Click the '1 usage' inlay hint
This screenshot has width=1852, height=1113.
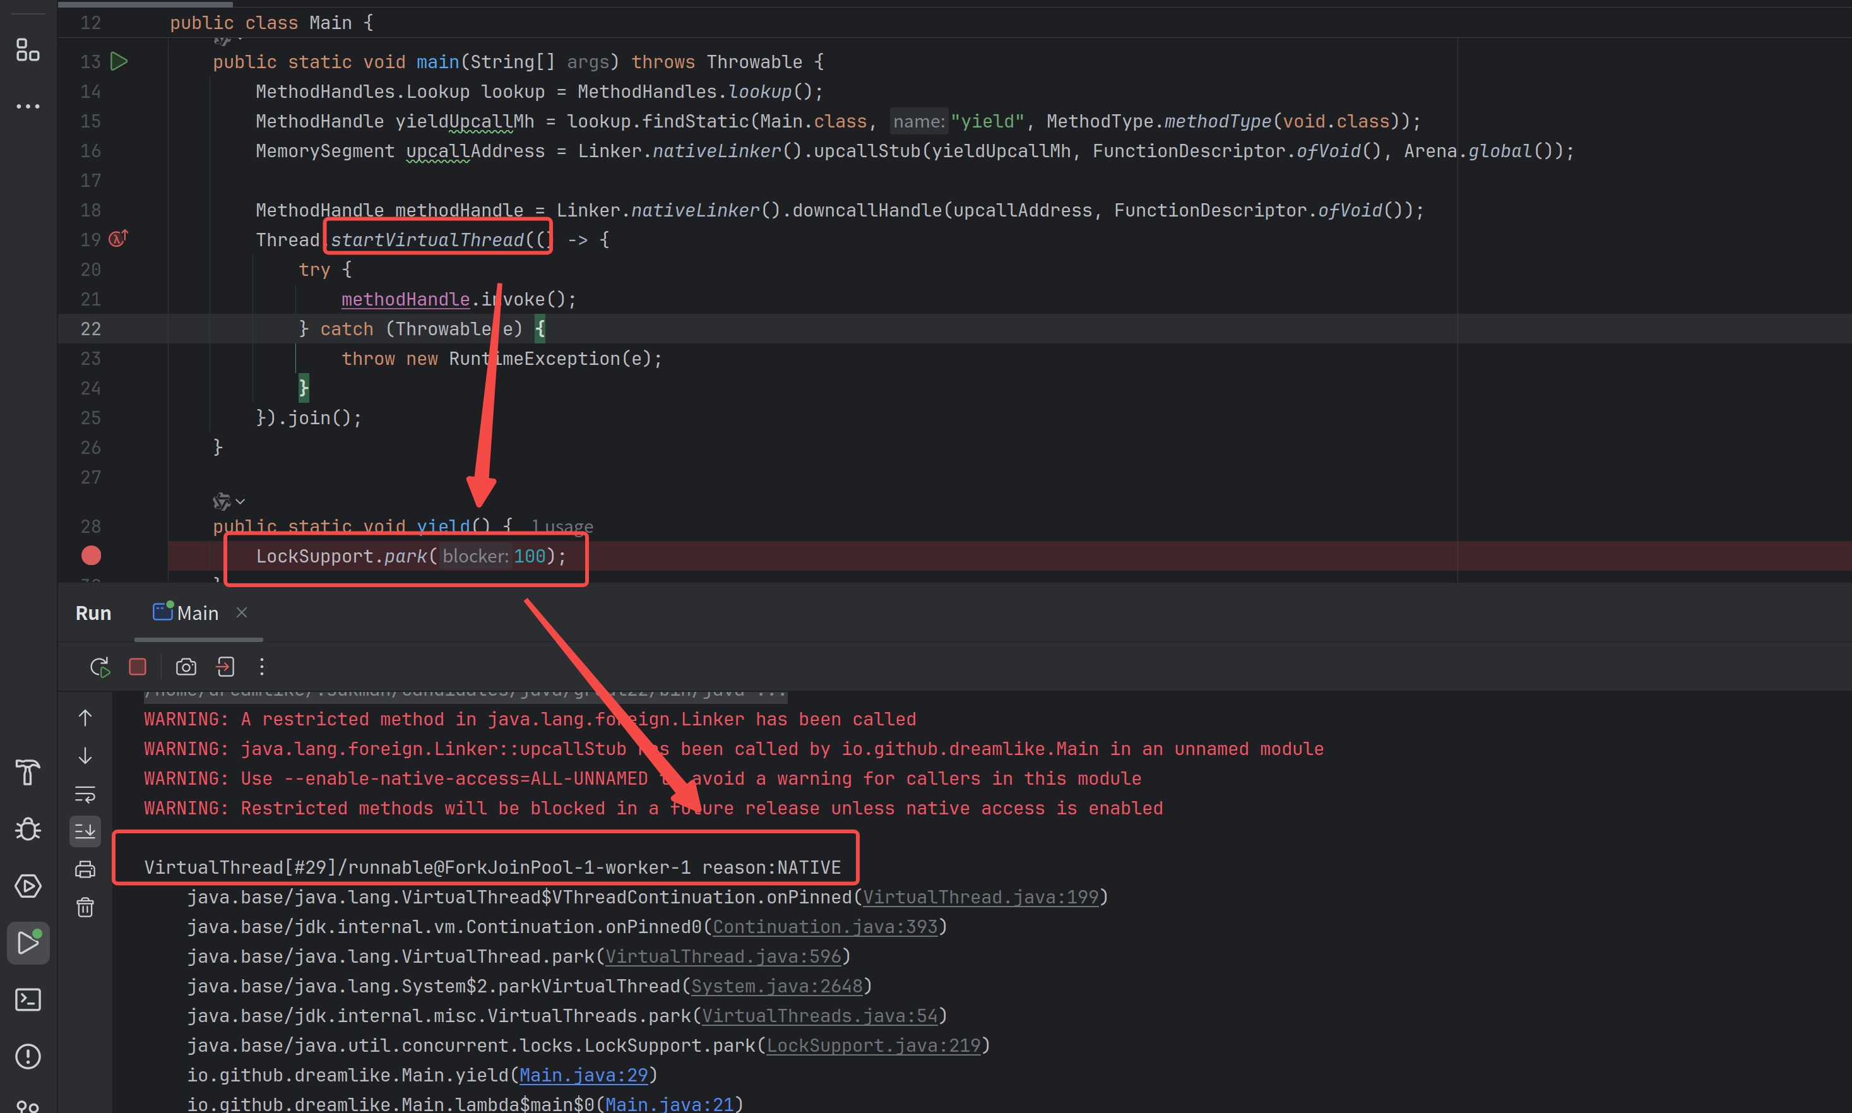coord(562,527)
